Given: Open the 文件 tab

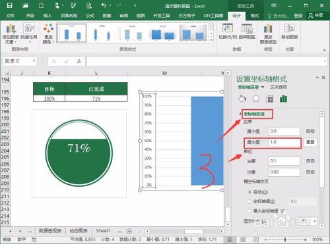Looking at the screenshot, I should tap(11, 16).
